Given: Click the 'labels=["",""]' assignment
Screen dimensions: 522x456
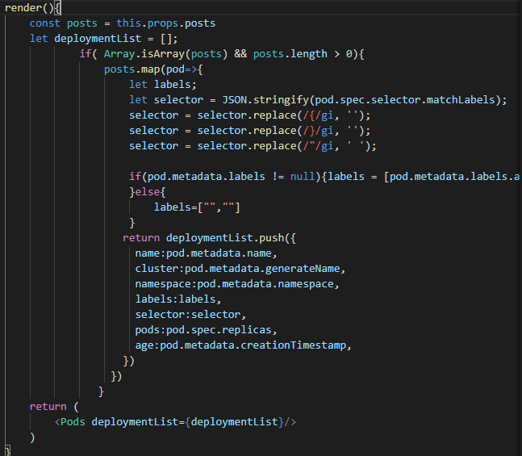Looking at the screenshot, I should coord(197,207).
